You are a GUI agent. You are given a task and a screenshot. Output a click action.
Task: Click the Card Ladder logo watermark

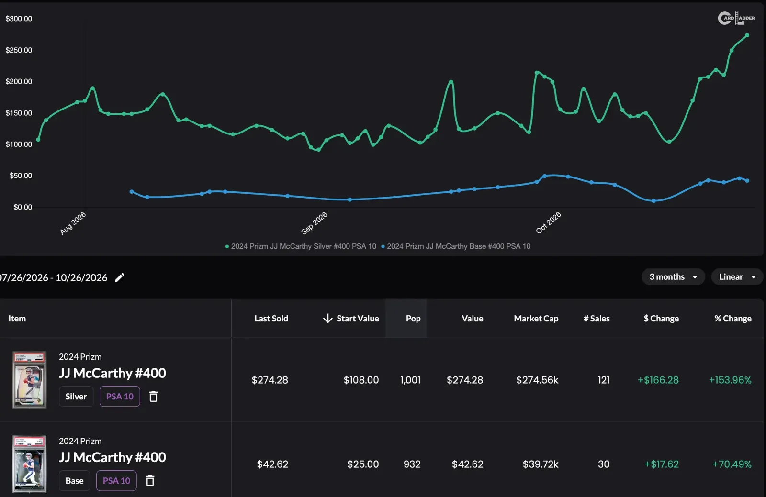[736, 18]
